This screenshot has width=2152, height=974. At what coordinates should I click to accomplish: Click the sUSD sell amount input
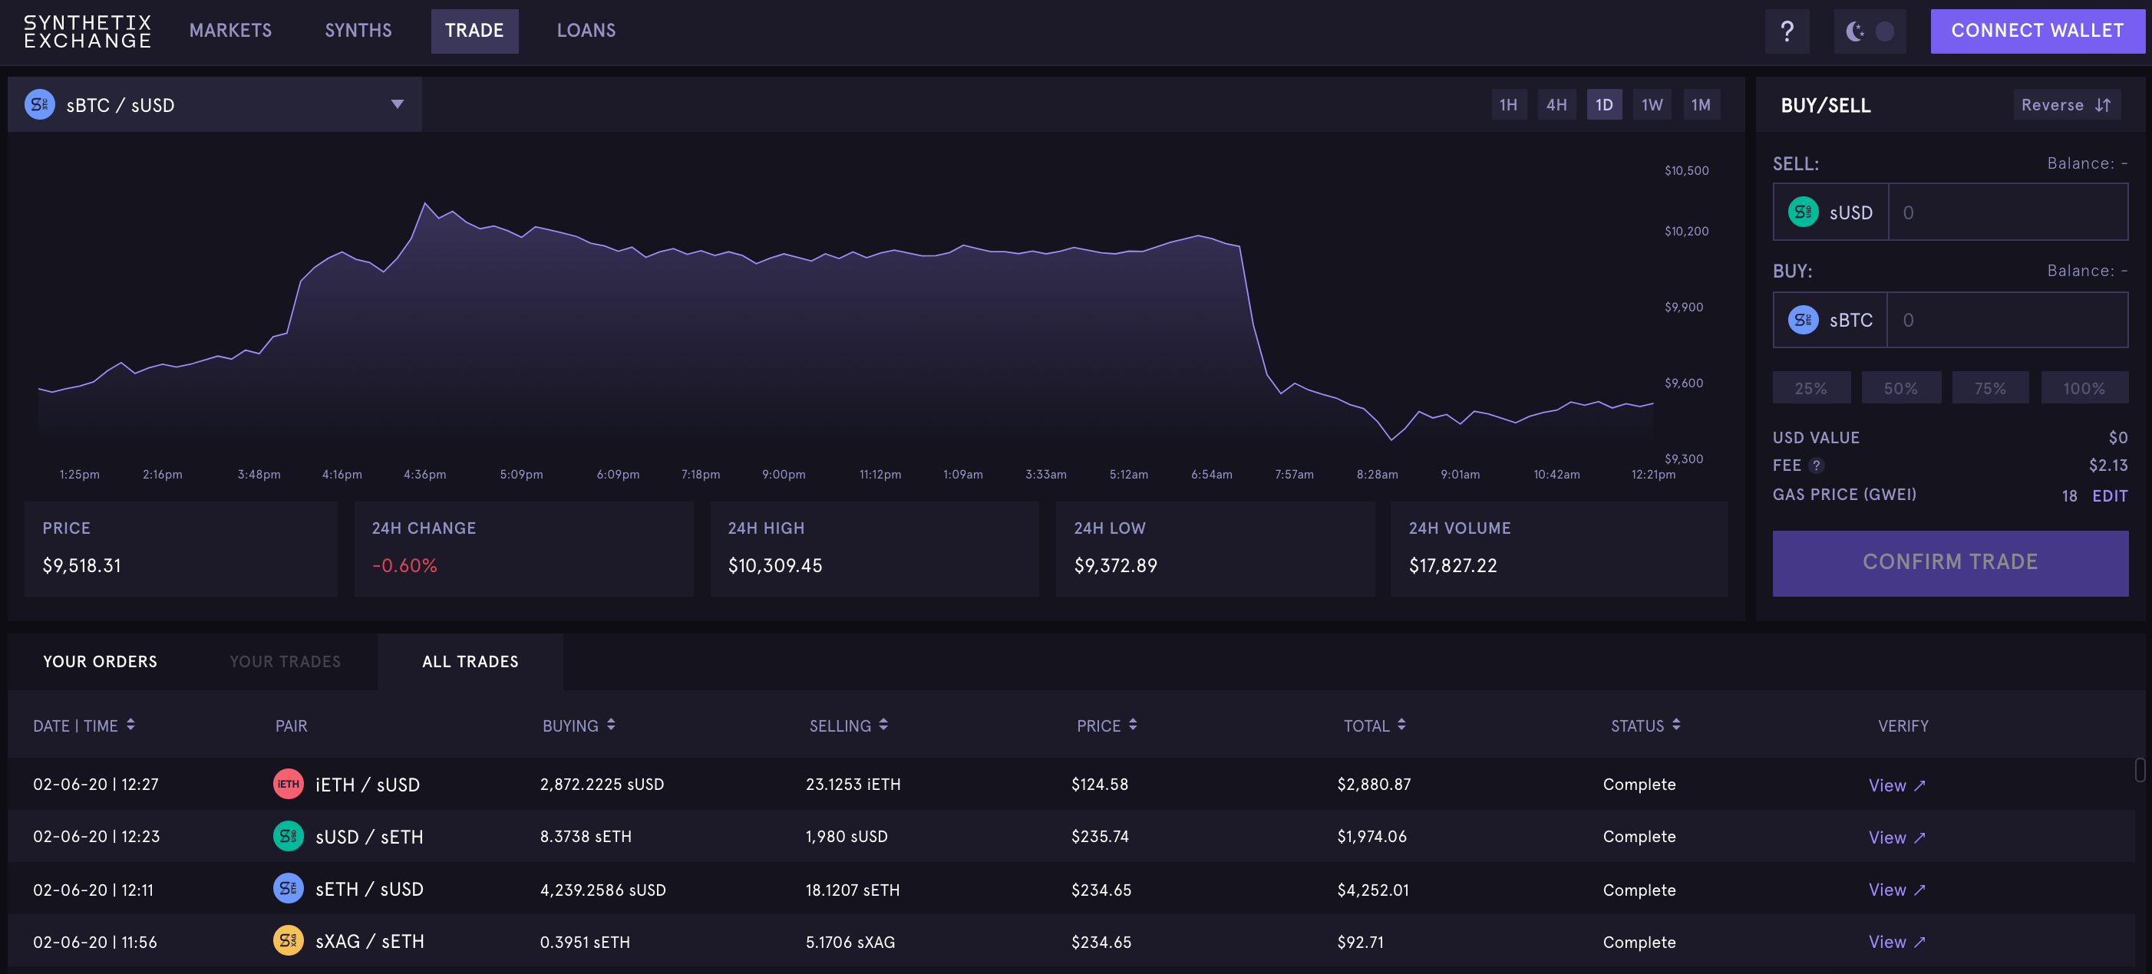click(x=2008, y=212)
